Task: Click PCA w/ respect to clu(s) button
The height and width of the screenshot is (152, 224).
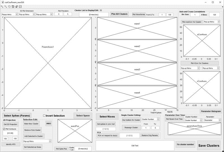Action: [x=108, y=135]
